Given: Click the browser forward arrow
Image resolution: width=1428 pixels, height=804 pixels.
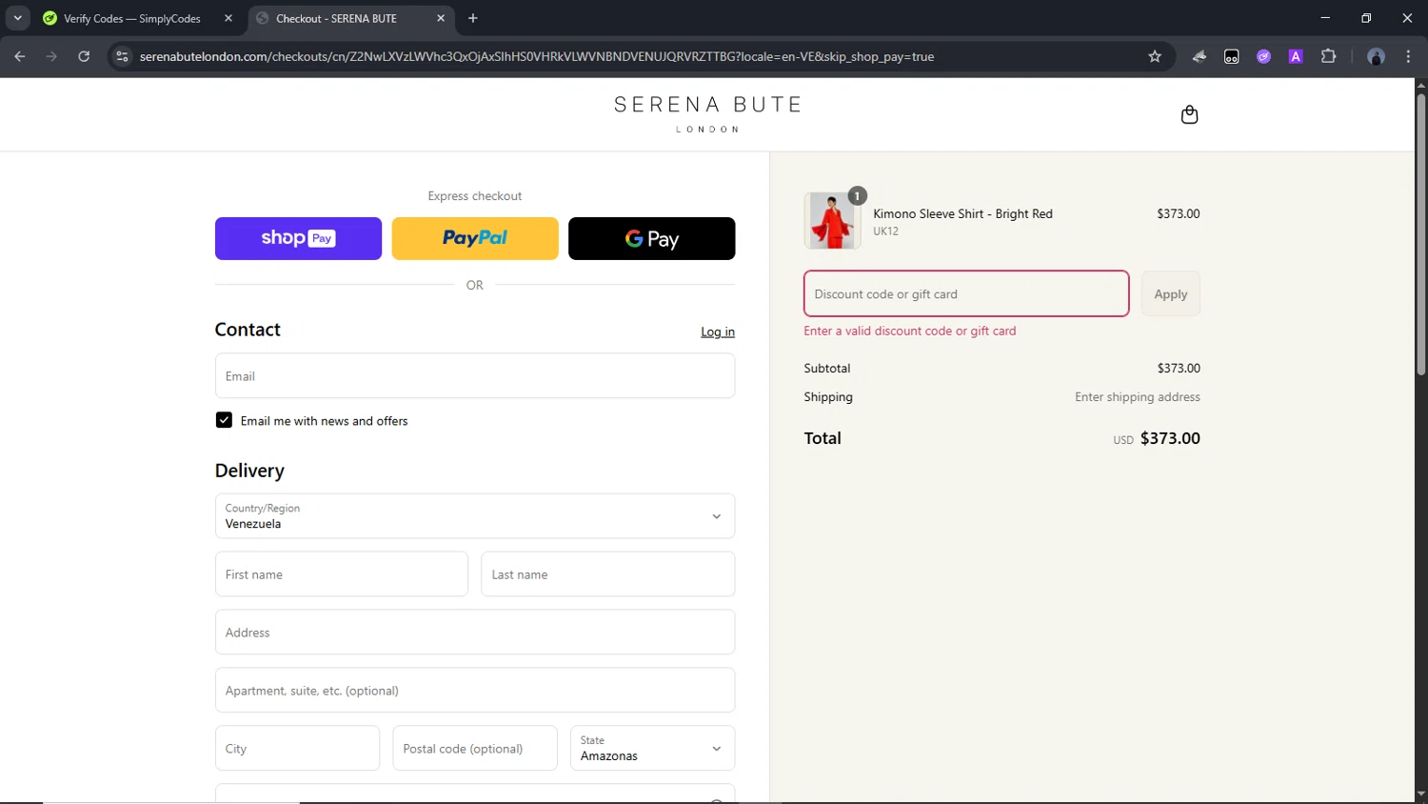Looking at the screenshot, I should click(x=51, y=56).
